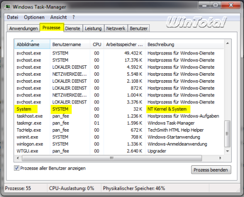Click CPU value 01 for taskmgr.exe
244x197 pixels.
(x=97, y=123)
